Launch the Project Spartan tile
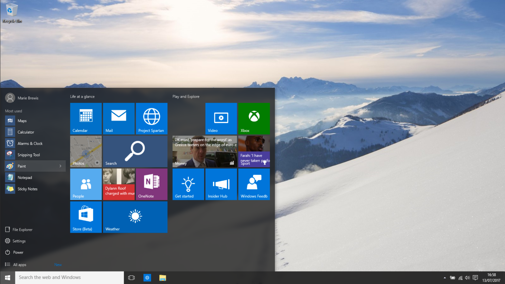Viewport: 505px width, 284px height. [151, 118]
